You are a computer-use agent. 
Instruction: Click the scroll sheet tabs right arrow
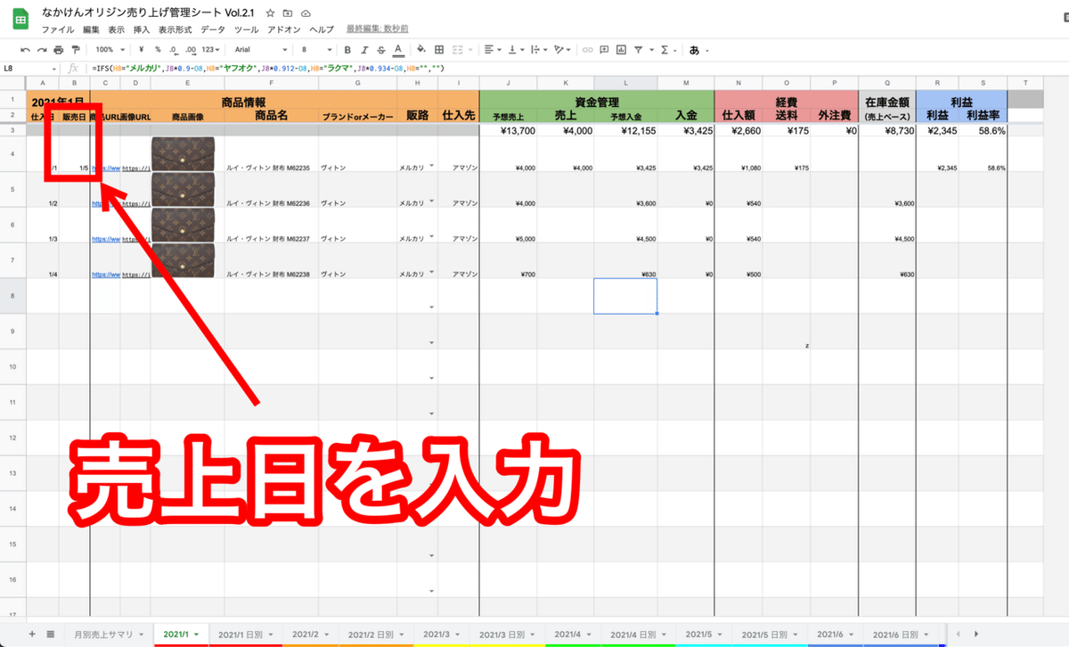click(x=976, y=634)
